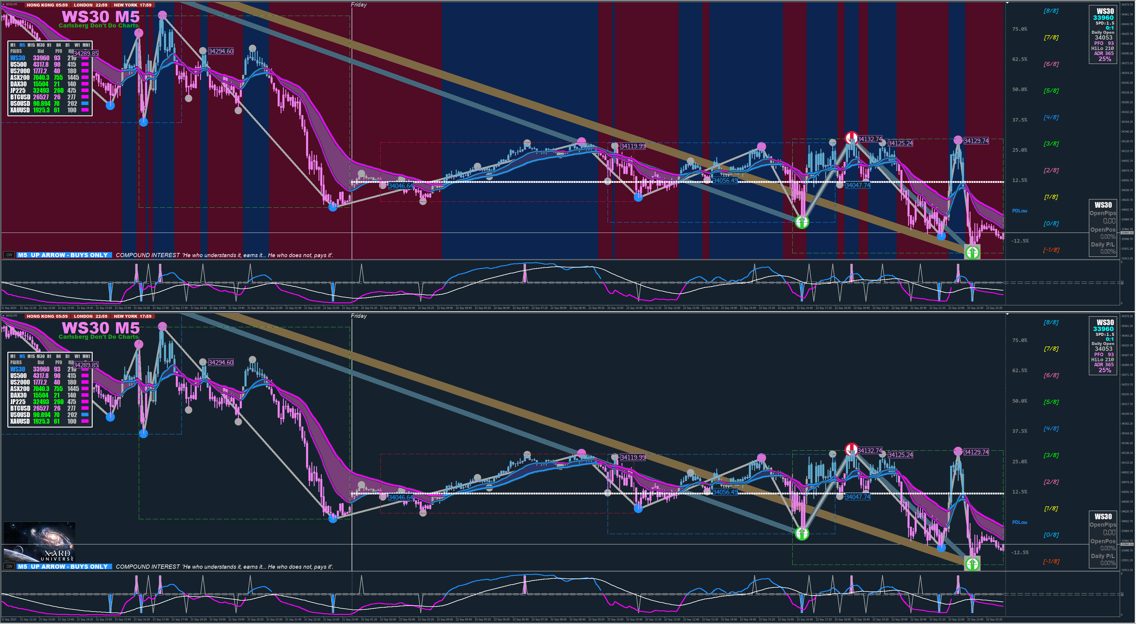Click pink swing-high dot beside 34129.74 label, upper chart
Image resolution: width=1136 pixels, height=624 pixels.
pyautogui.click(x=958, y=140)
